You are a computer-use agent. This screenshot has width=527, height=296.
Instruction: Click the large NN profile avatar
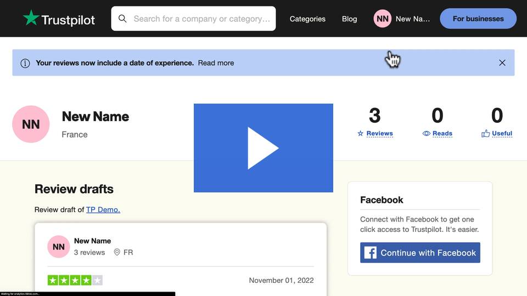click(x=31, y=124)
